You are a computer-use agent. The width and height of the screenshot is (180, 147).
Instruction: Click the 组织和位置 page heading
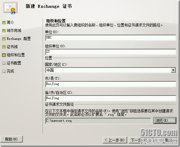click(x=56, y=21)
